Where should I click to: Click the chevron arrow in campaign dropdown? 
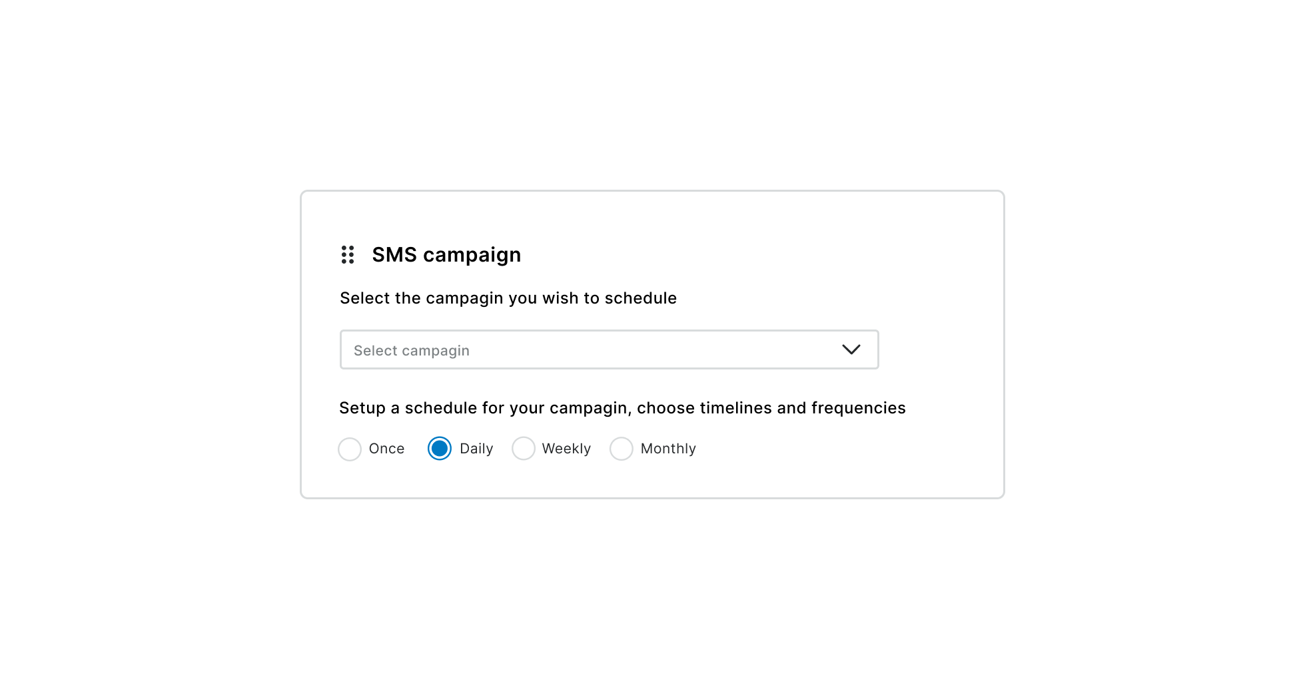(x=851, y=349)
